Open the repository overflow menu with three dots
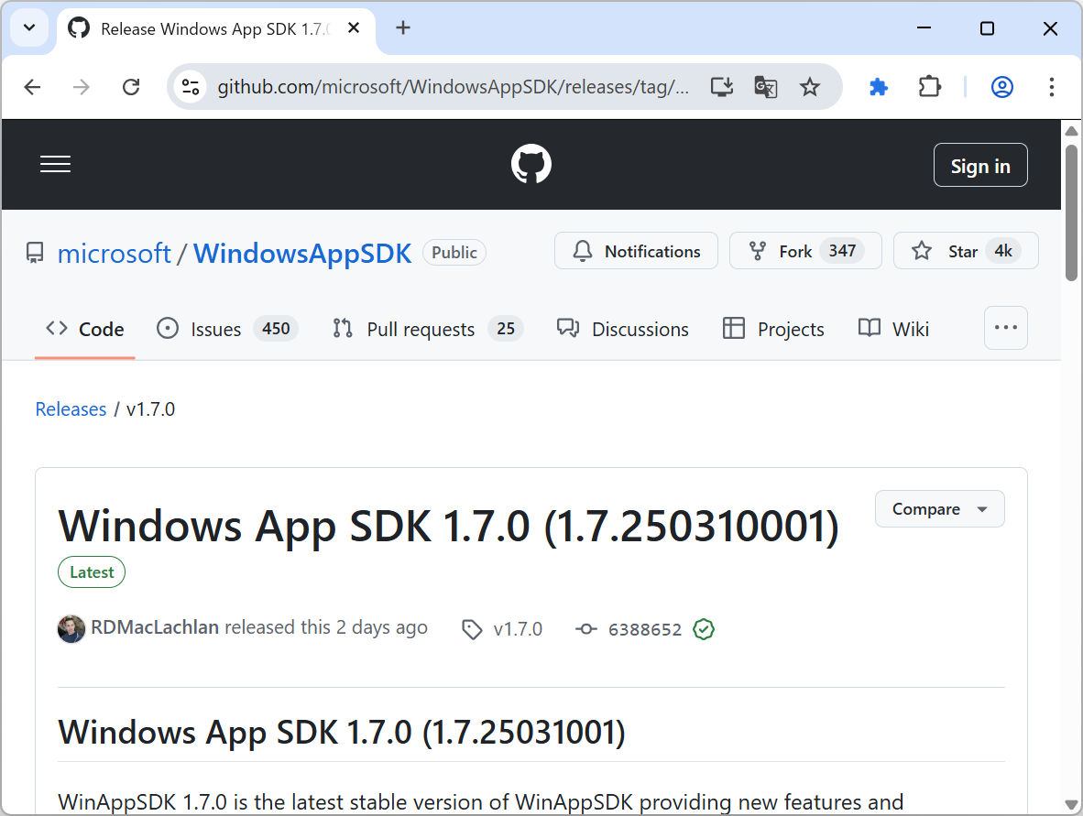 [1005, 328]
